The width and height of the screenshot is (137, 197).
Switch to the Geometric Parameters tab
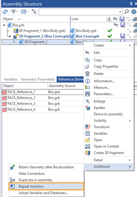[x=38, y=79]
